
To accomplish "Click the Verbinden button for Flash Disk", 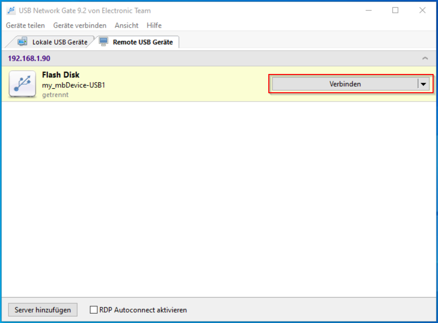I will coord(345,84).
